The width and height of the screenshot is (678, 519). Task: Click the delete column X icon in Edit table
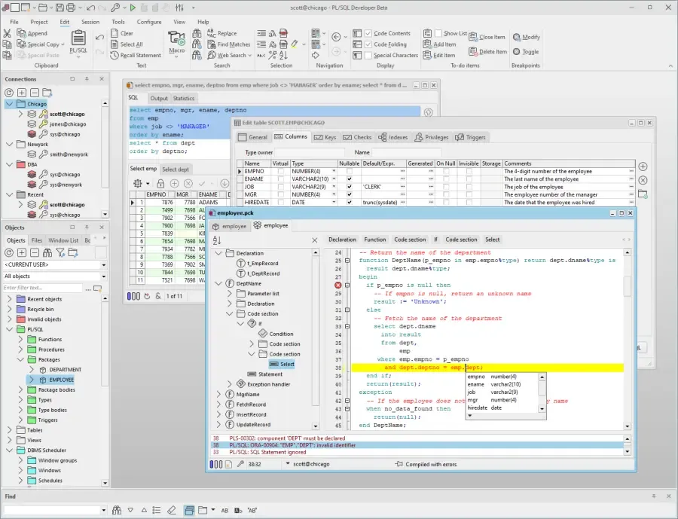[x=643, y=180]
